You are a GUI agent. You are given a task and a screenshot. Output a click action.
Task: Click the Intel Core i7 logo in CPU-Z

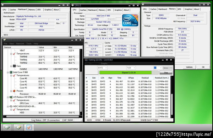[x=130, y=20]
